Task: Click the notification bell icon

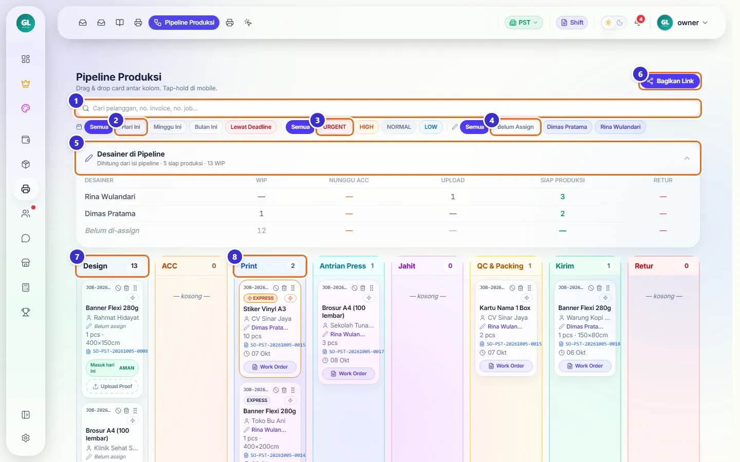Action: [638, 23]
